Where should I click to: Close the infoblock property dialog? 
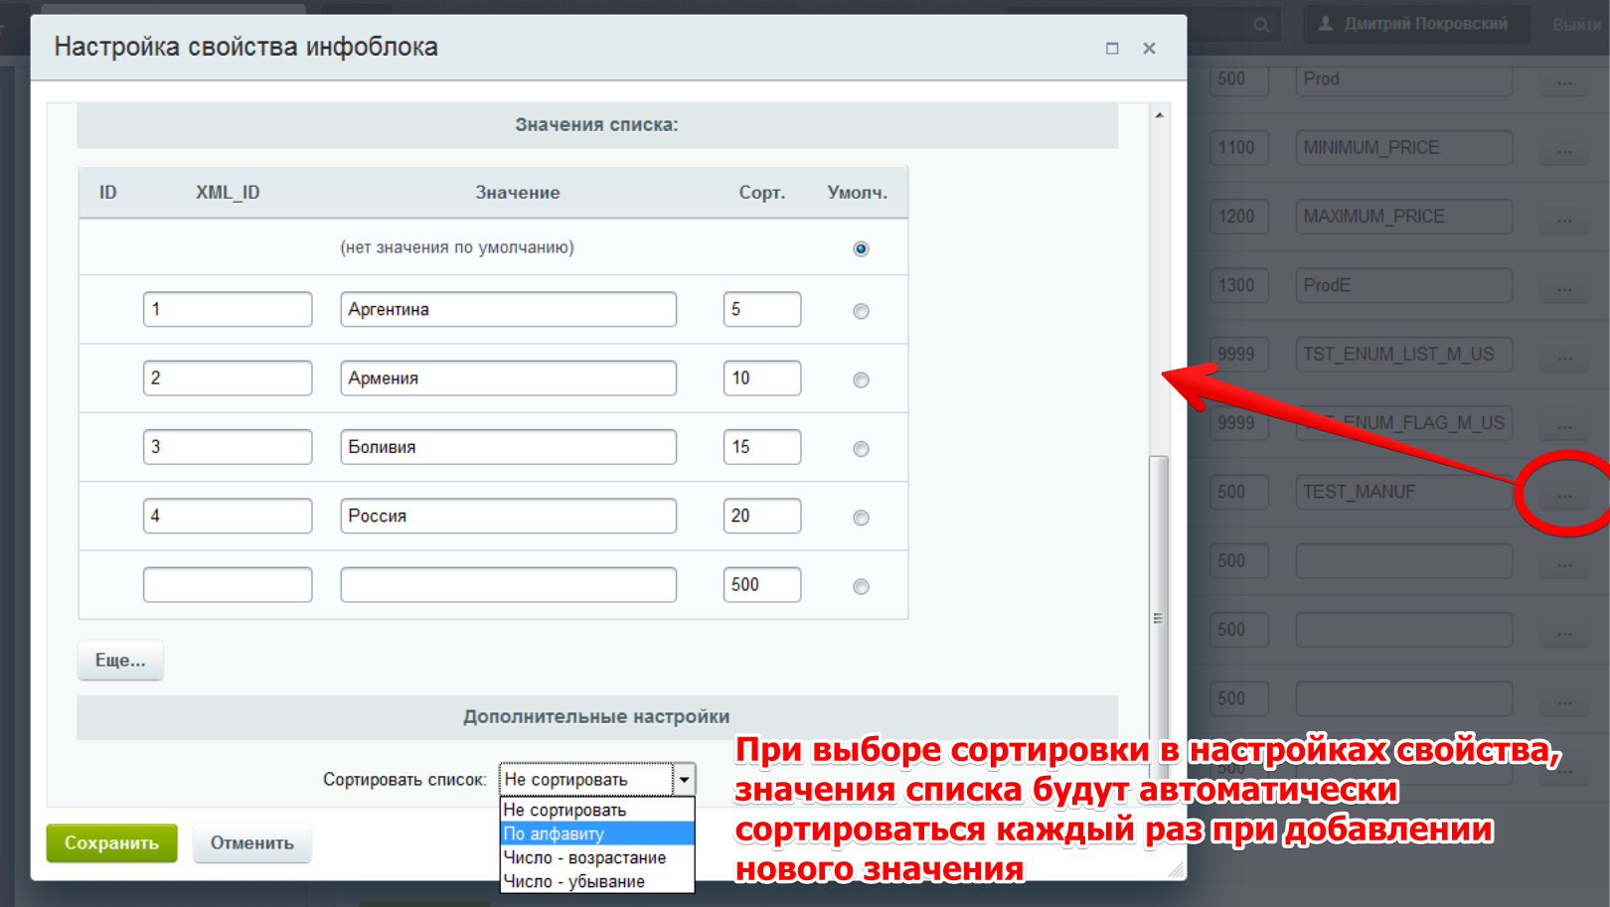point(1149,48)
